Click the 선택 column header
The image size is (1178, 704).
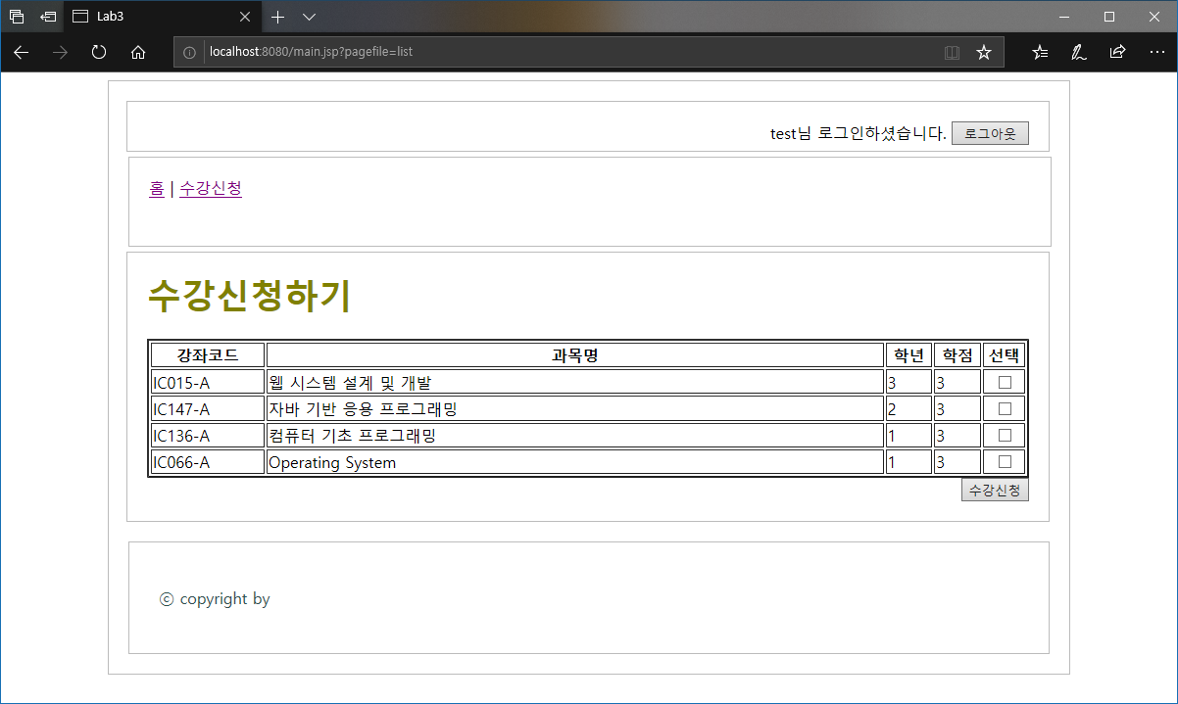(x=1005, y=354)
